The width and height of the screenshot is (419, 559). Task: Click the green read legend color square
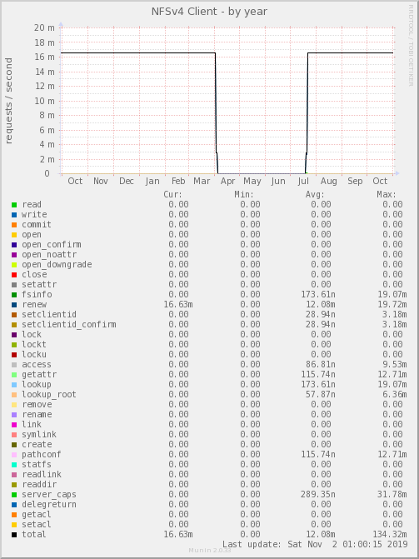pyautogui.click(x=14, y=205)
